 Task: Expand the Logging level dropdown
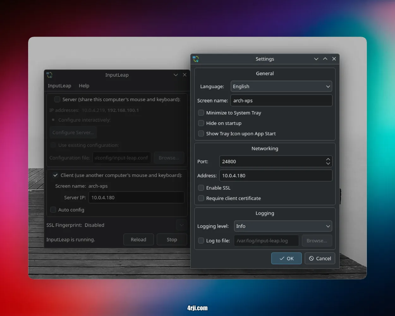click(x=283, y=226)
